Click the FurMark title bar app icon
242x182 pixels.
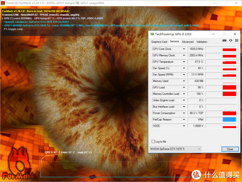click(3, 3)
